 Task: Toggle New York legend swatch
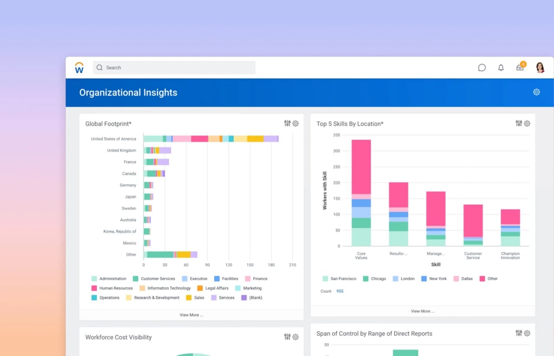(x=424, y=279)
